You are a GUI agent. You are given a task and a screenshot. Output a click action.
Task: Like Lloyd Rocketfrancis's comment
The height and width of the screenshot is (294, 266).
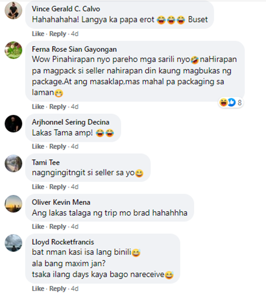38,288
